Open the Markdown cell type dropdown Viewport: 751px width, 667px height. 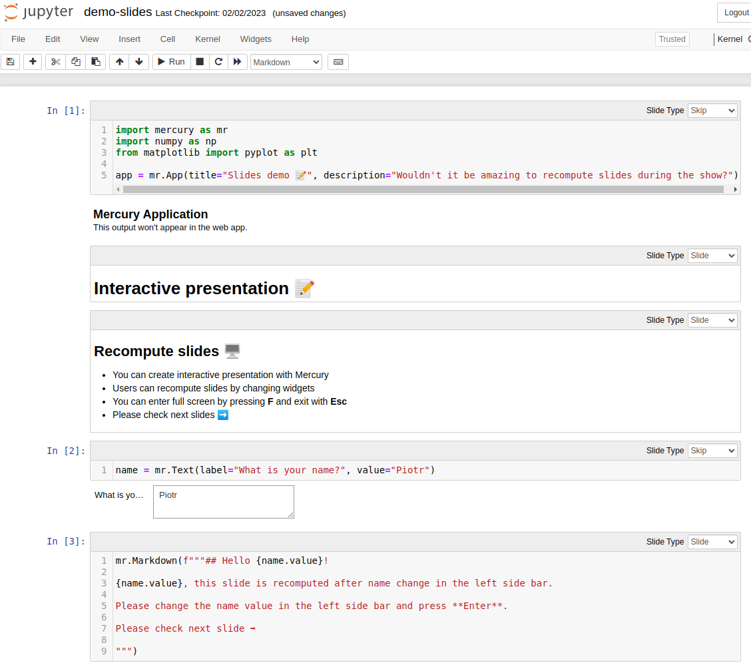pos(286,61)
